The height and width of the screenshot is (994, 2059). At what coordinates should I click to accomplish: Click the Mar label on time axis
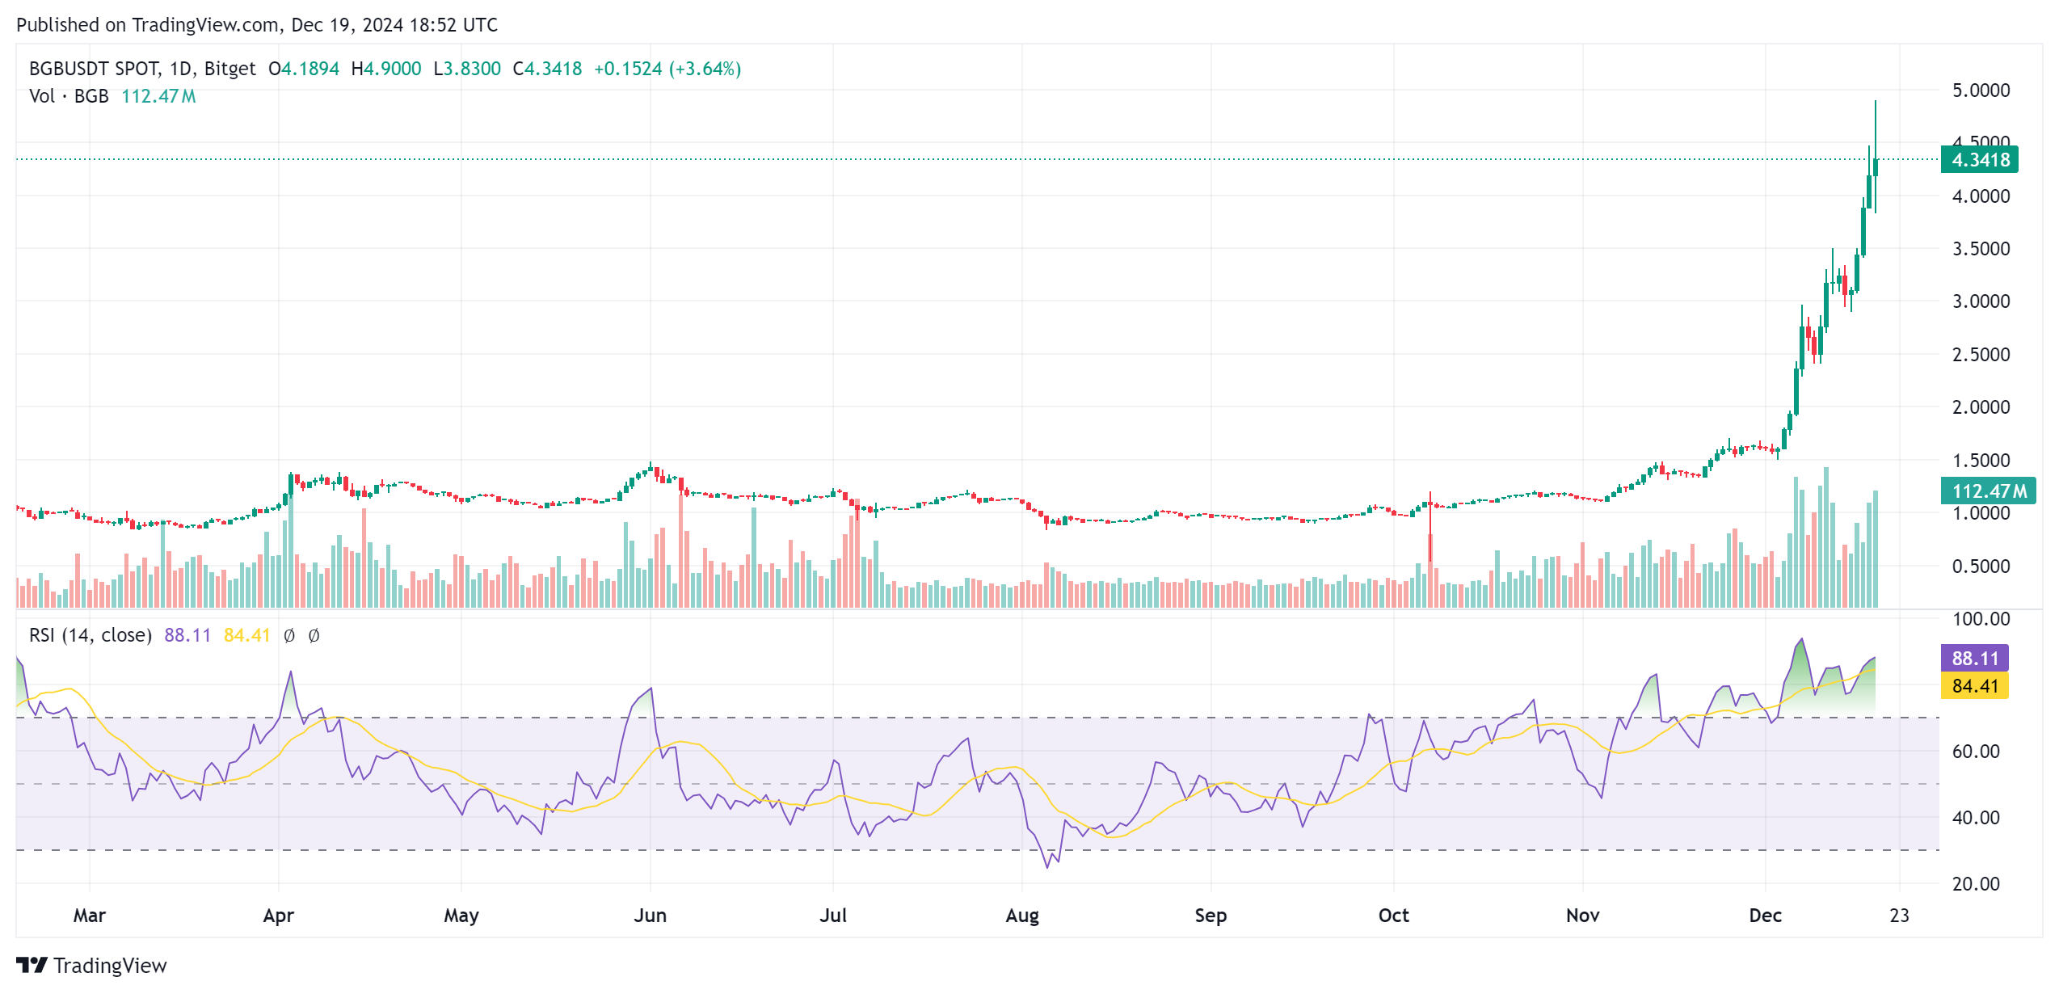pyautogui.click(x=90, y=916)
